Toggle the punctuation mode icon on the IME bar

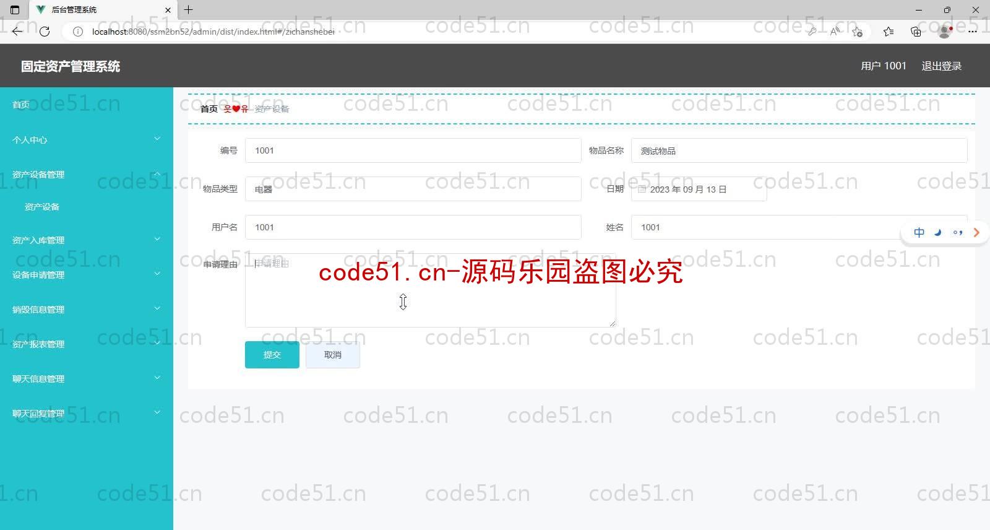pyautogui.click(x=958, y=233)
